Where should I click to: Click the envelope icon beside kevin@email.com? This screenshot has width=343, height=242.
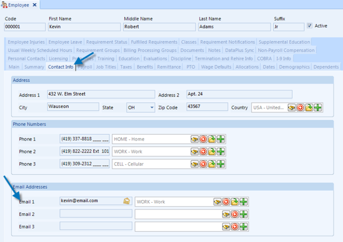126,201
